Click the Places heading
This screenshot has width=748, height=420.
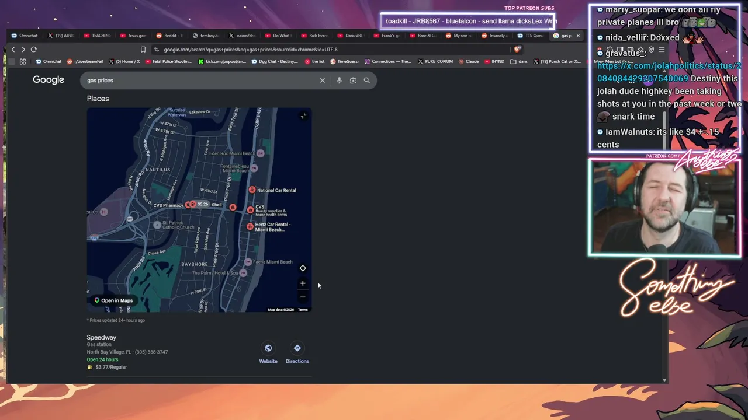[98, 99]
